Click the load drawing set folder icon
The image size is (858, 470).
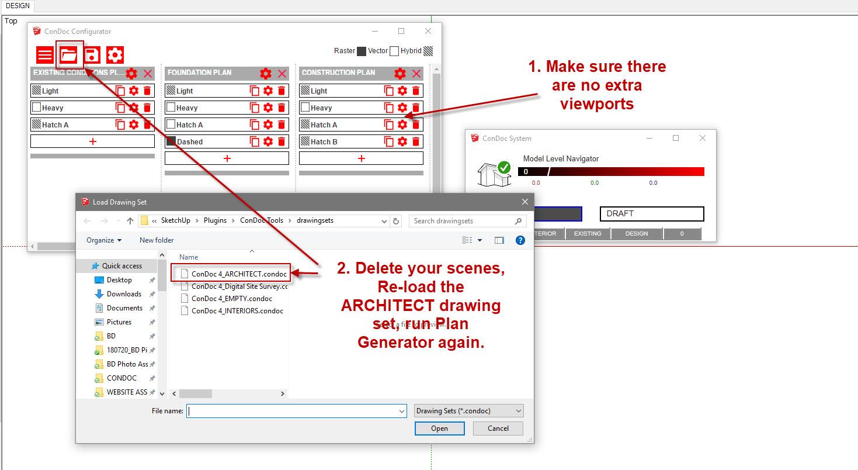[69, 55]
